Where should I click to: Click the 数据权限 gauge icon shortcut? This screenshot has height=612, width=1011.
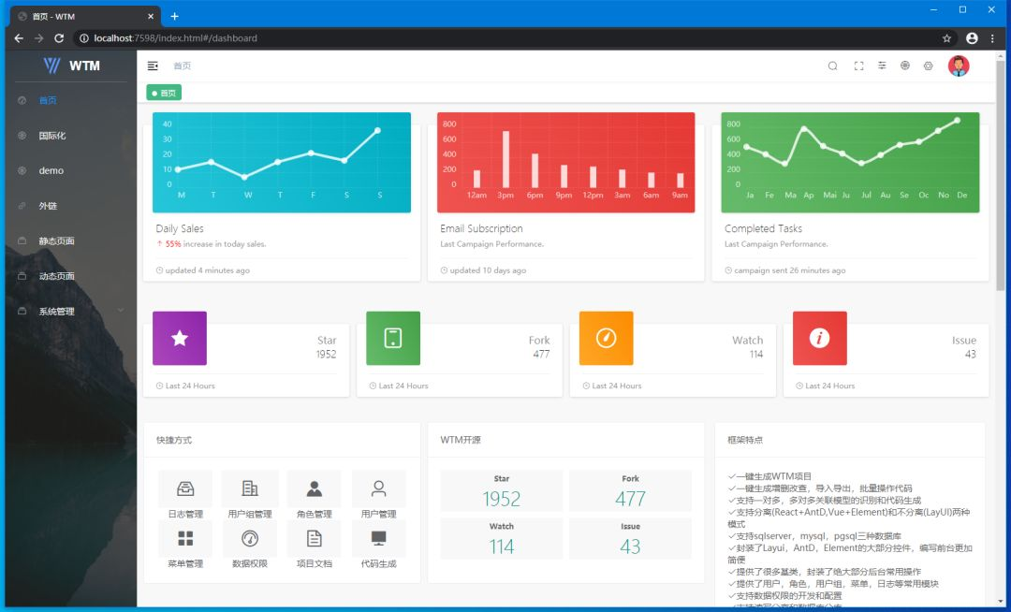click(250, 539)
